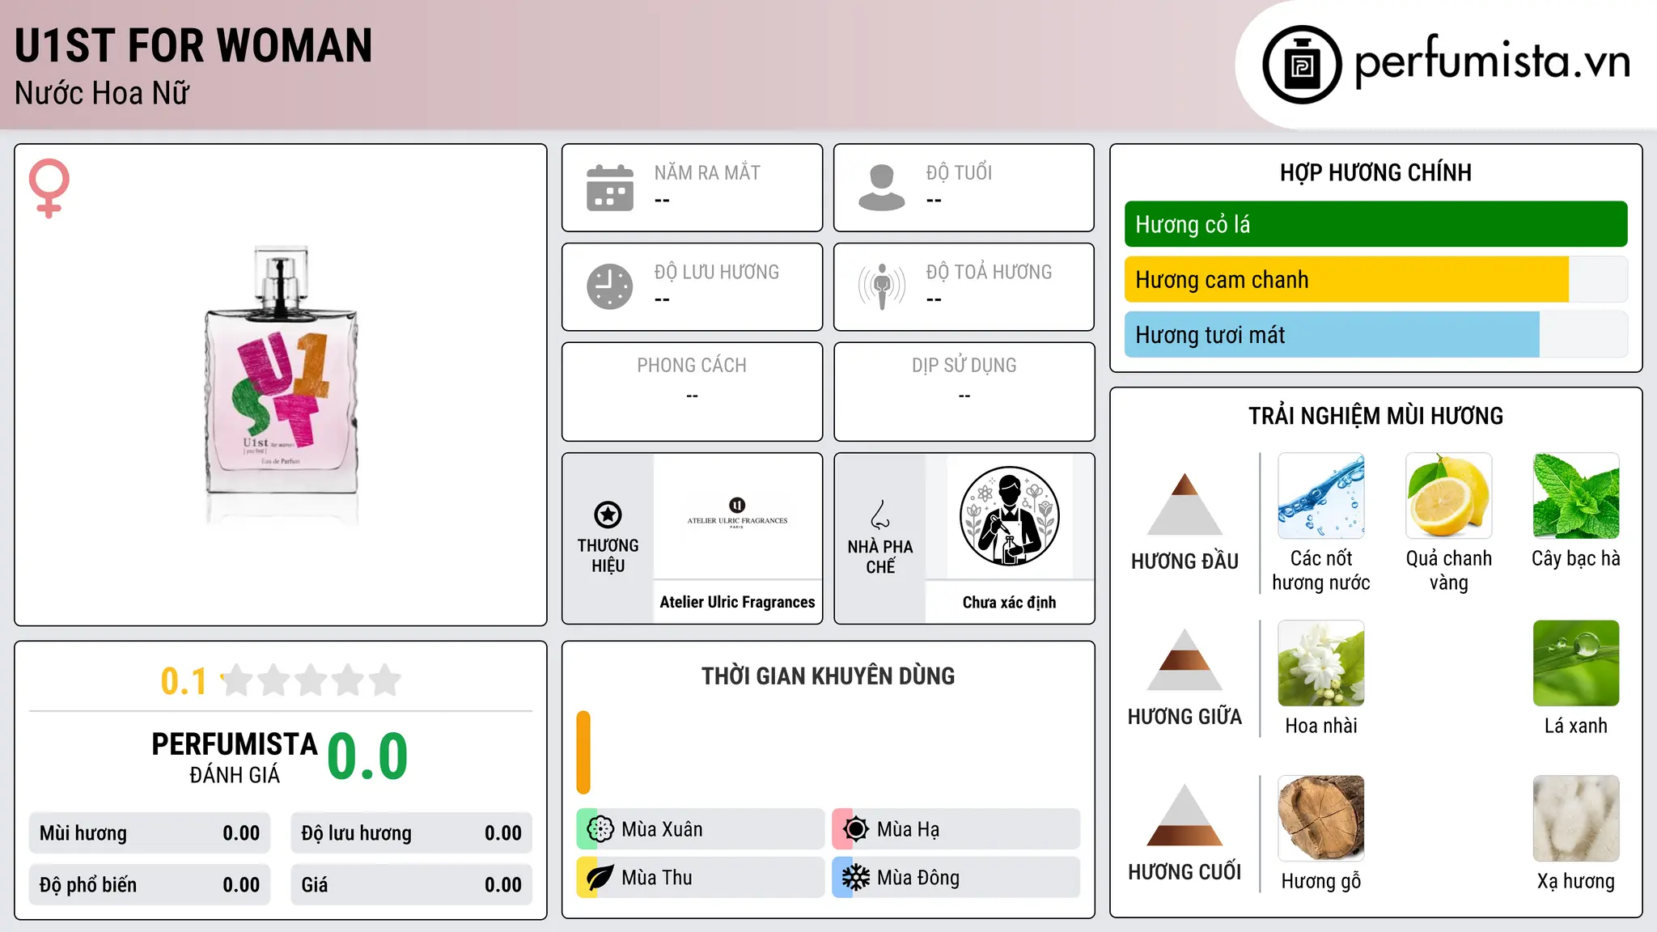Select the Mùa Đông season button
1657x932 pixels.
tap(956, 878)
